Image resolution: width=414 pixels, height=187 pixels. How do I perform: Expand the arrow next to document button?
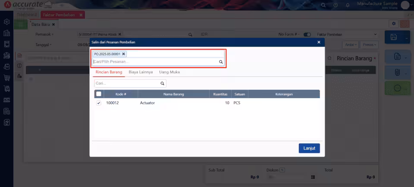406,58
